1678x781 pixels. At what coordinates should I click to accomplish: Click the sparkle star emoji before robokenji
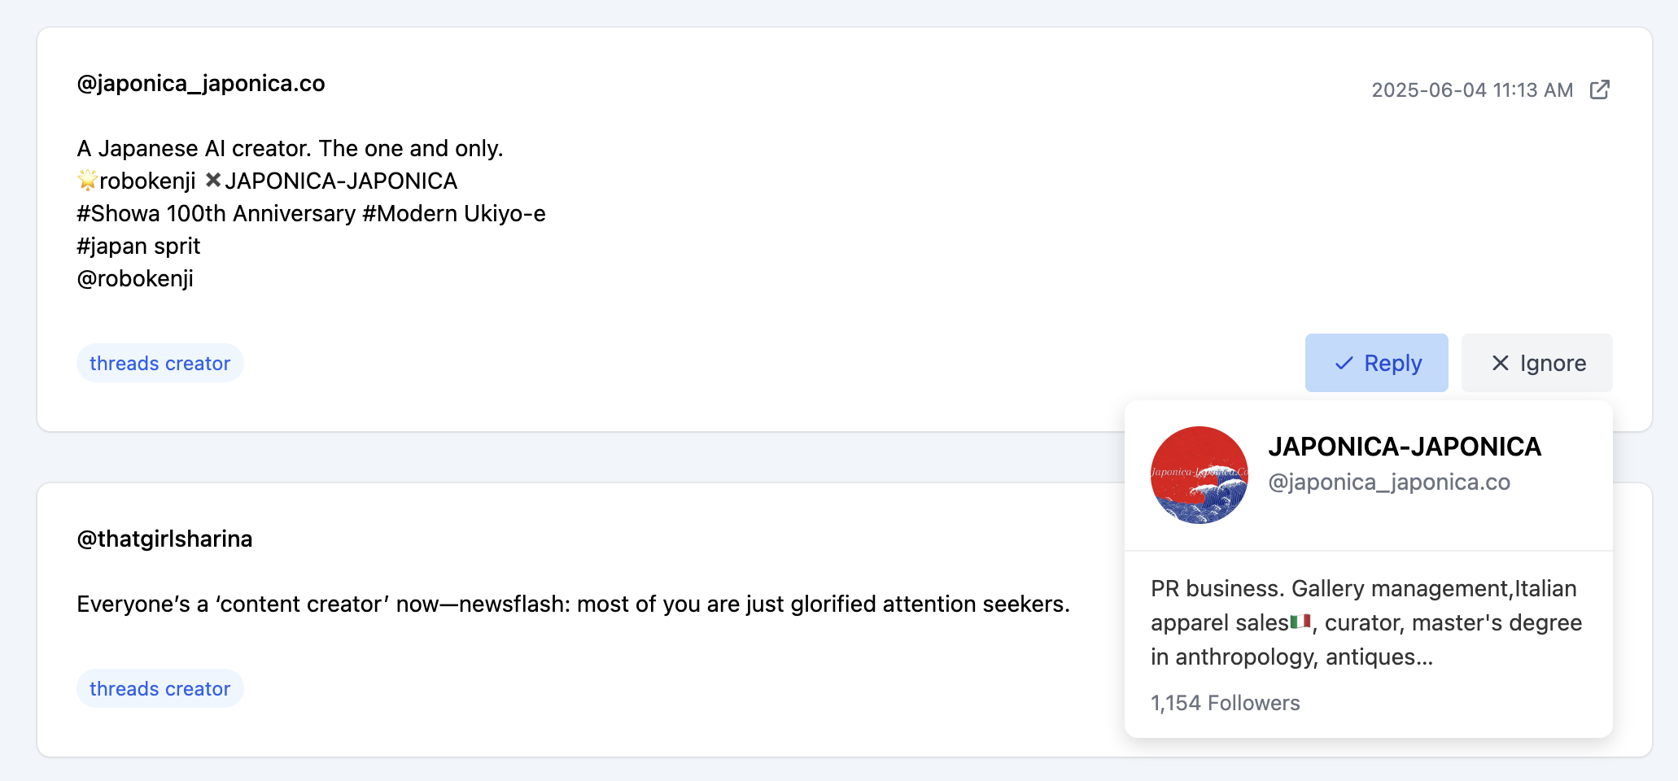click(87, 180)
